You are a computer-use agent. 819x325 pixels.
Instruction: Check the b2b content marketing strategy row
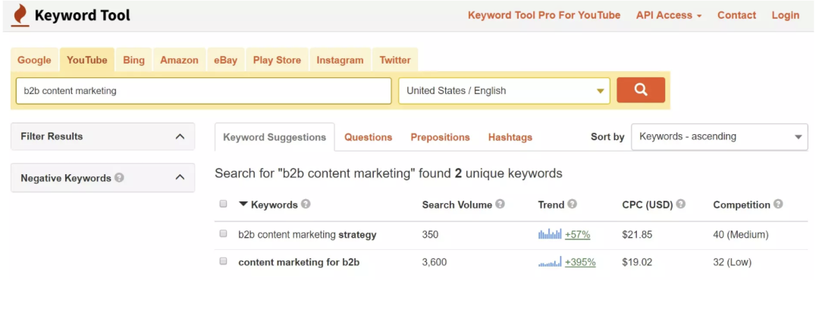(x=224, y=233)
